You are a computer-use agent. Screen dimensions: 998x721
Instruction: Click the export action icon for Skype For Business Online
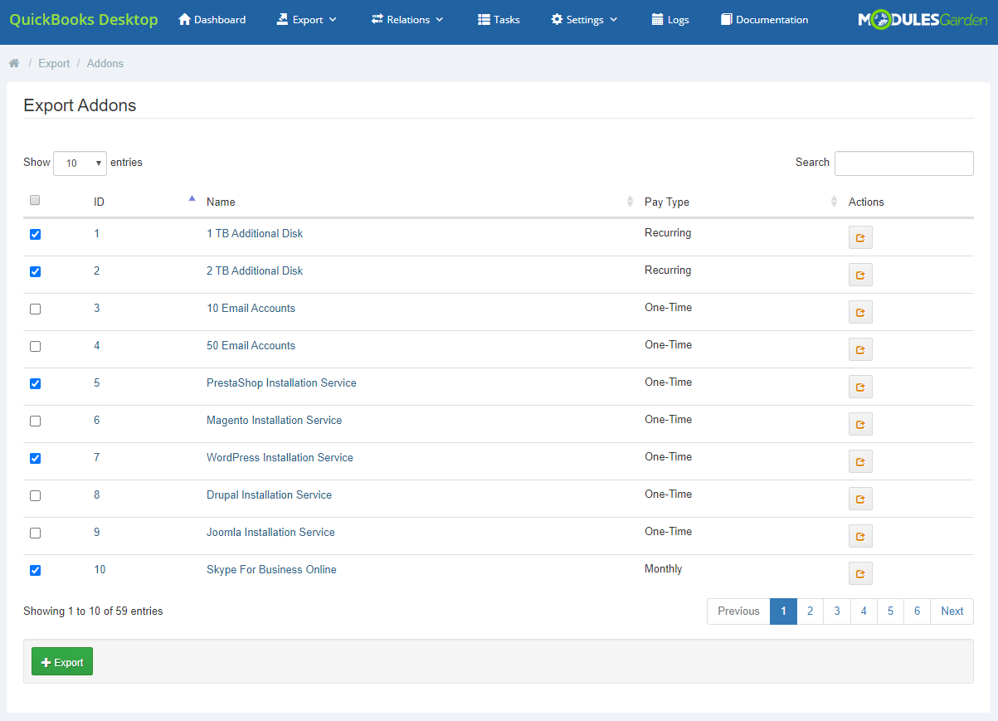click(859, 572)
